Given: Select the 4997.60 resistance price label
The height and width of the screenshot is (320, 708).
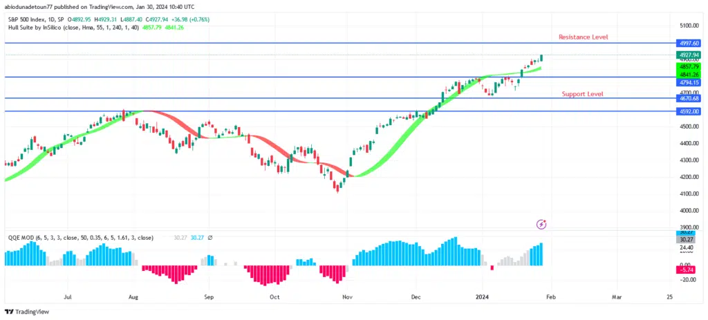Looking at the screenshot, I should [x=688, y=43].
